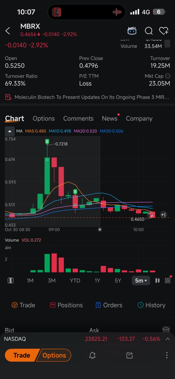
Task: Open the AI assistant robot icon
Action: [x=132, y=31]
